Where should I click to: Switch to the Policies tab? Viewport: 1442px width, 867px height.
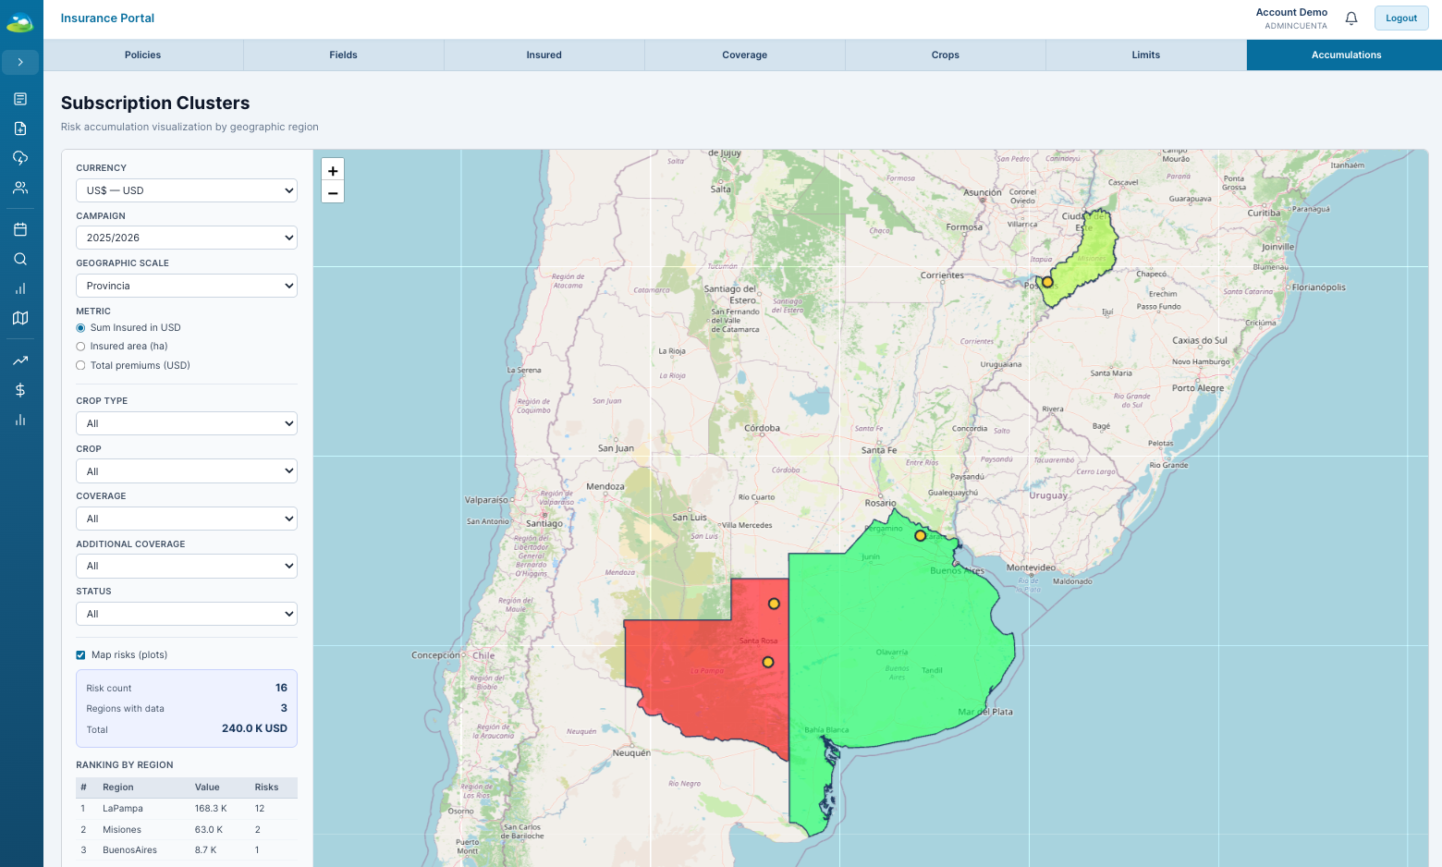[142, 55]
